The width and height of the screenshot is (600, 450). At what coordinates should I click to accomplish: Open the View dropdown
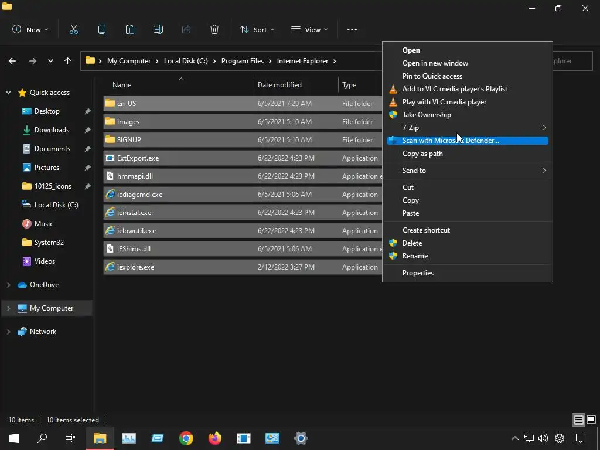[x=309, y=29]
